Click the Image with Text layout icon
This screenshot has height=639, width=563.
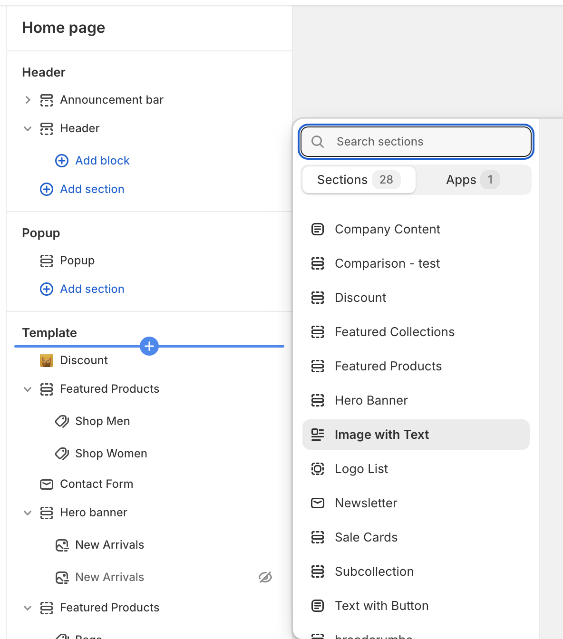[318, 435]
